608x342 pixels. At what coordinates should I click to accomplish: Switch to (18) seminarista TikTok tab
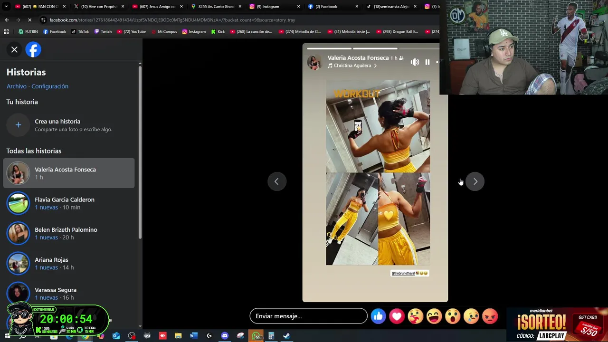(x=391, y=7)
